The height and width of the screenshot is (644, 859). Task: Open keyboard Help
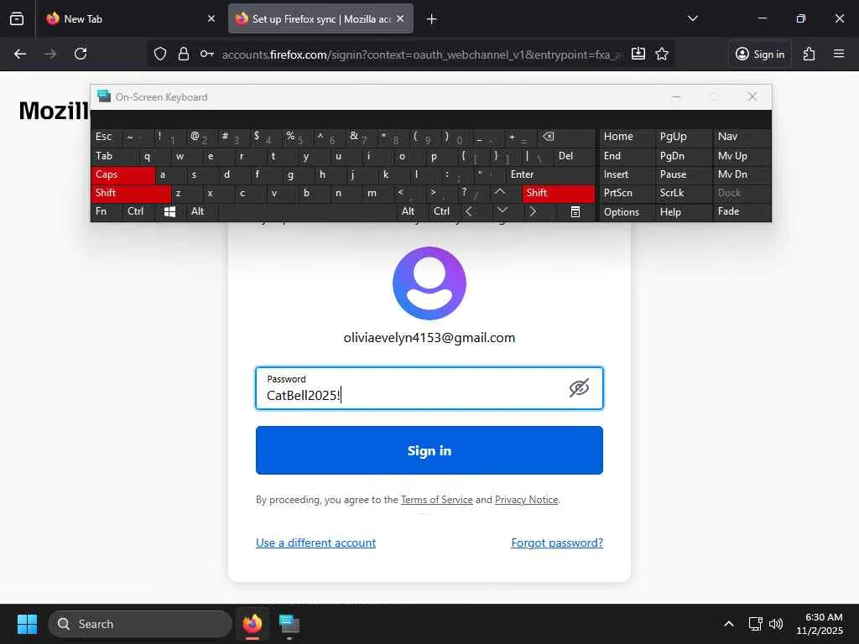(x=683, y=212)
